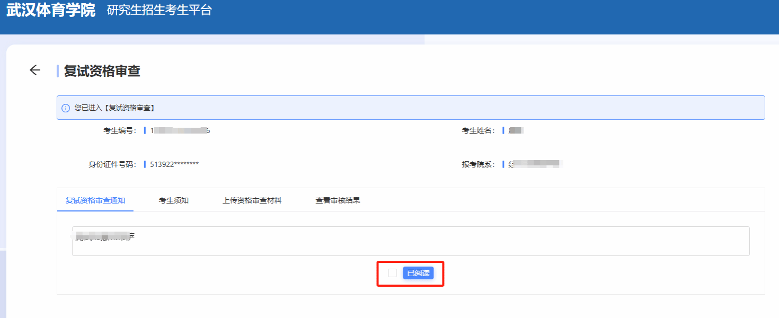Click the blurred 考生编号 value
The height and width of the screenshot is (318, 779).
(180, 130)
